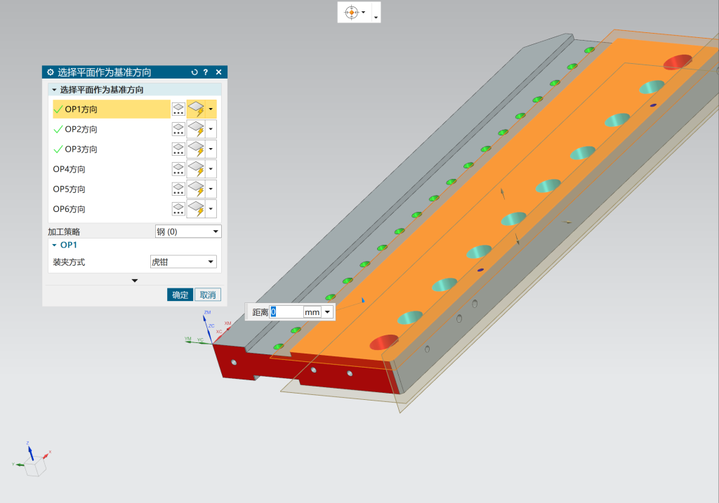
Task: Click infer plane icon for OP4方向
Action: (196, 170)
